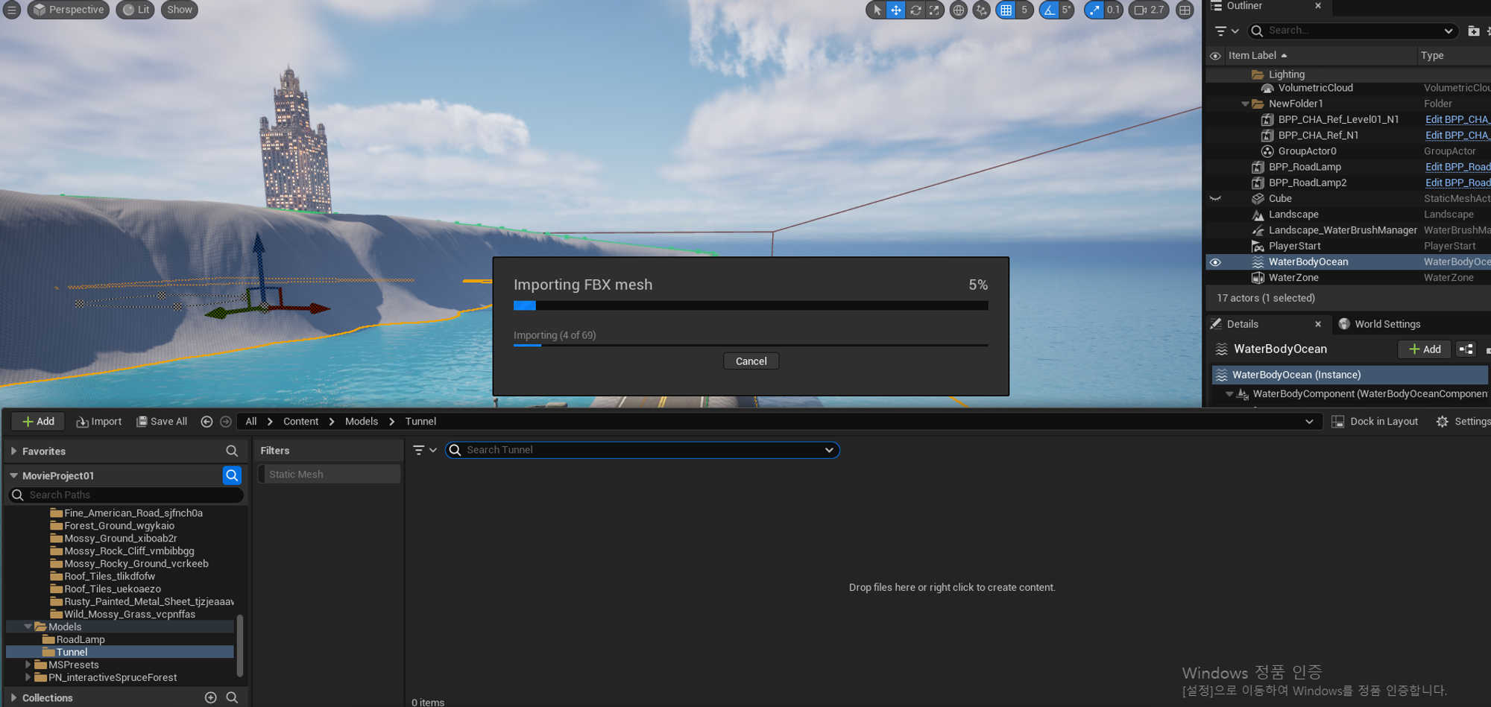Maximize or restore viewport layout icon
The image size is (1491, 707).
[x=1185, y=10]
